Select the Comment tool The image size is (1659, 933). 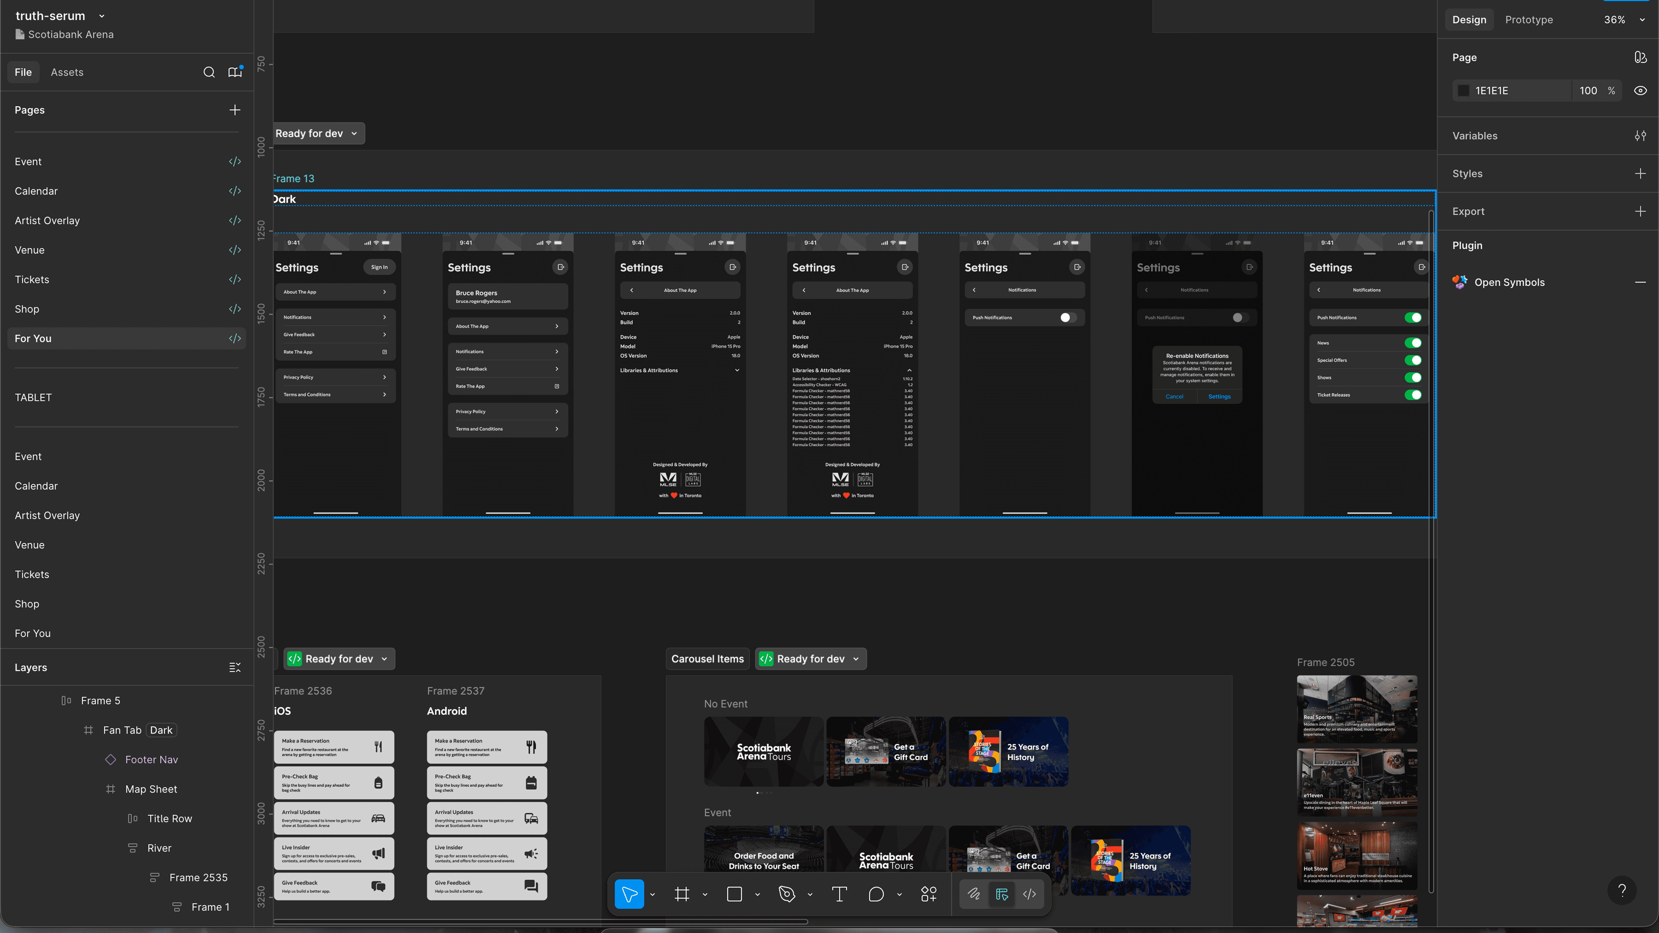click(876, 894)
